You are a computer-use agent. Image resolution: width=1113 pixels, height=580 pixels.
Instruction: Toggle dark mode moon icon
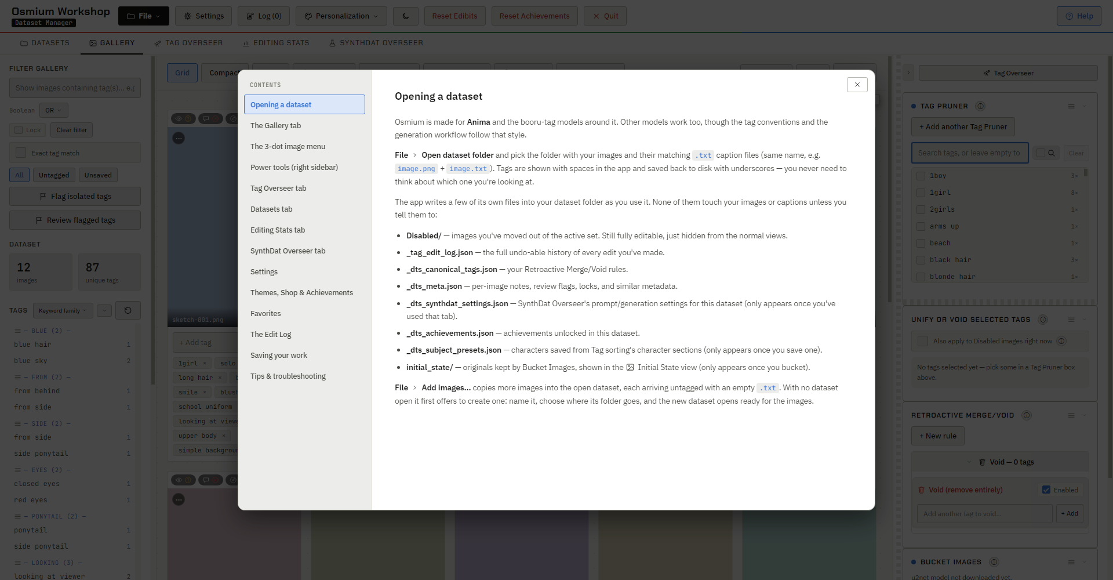(406, 16)
